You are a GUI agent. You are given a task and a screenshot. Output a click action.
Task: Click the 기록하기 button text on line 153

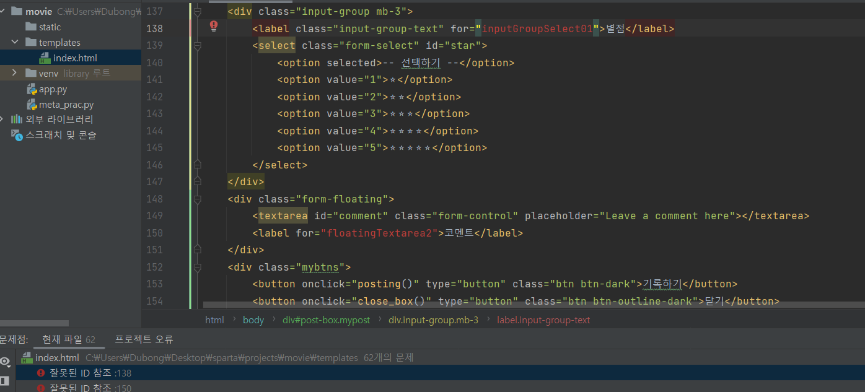[662, 284]
